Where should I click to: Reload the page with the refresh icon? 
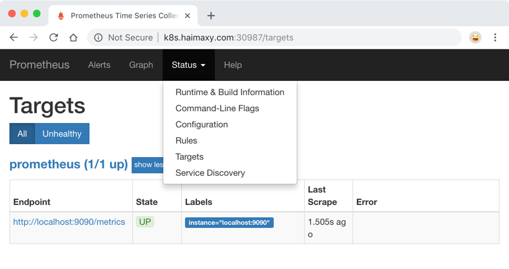(53, 37)
